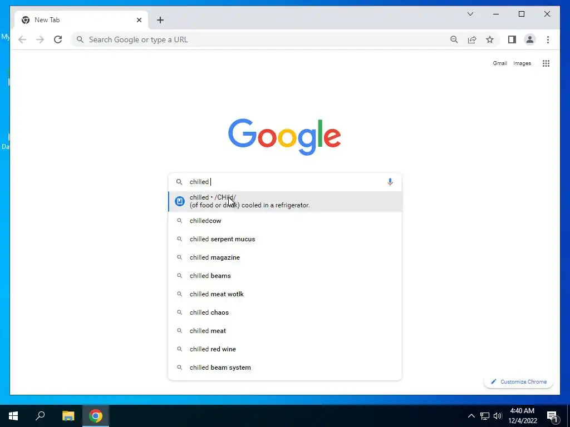Screen dimensions: 570x427
Task: Start voice search with microphone icon
Action: pos(390,182)
